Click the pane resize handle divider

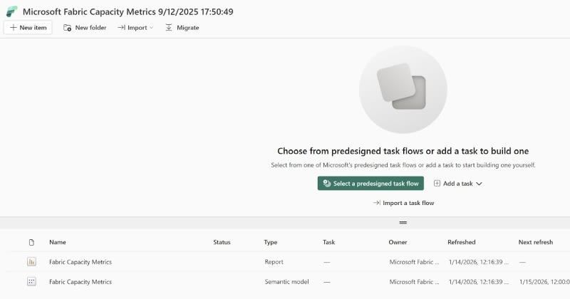403,223
